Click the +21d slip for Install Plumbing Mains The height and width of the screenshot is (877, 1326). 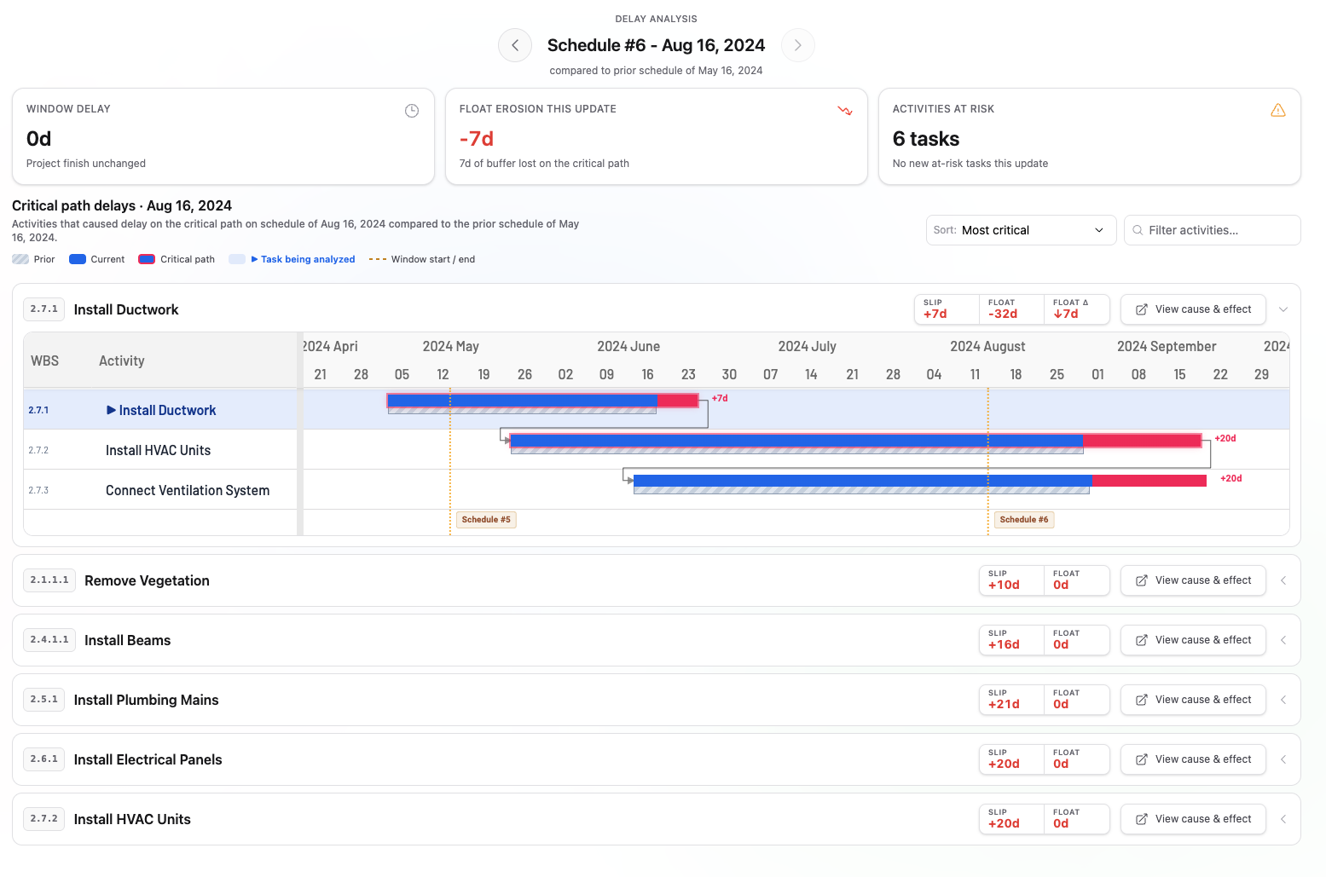tap(1004, 704)
